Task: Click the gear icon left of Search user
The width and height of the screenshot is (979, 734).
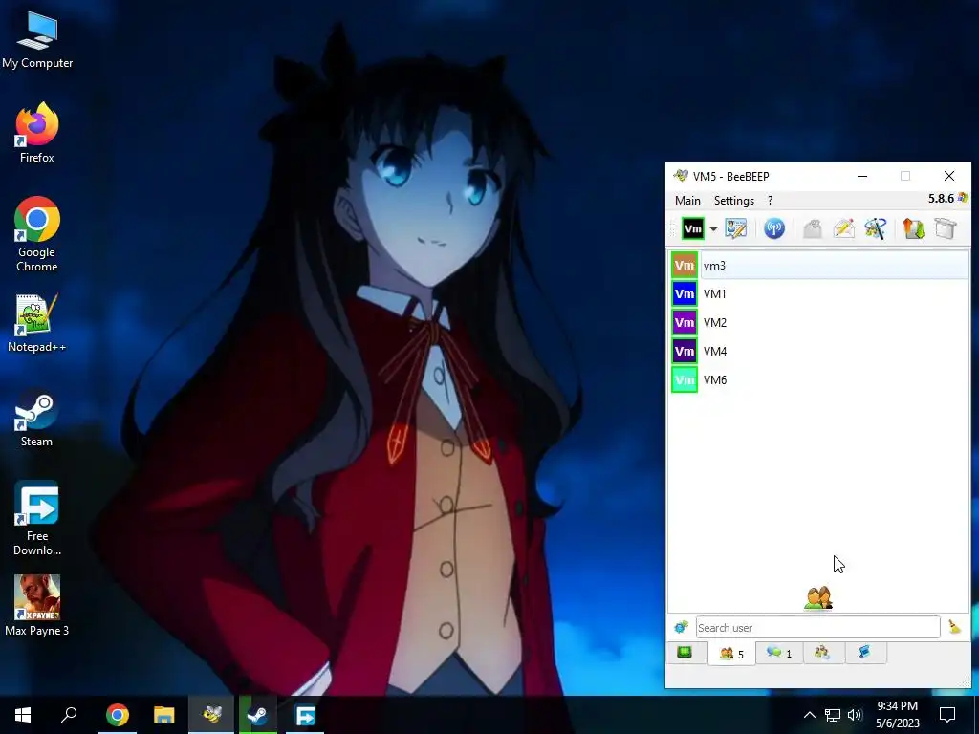Action: tap(681, 627)
